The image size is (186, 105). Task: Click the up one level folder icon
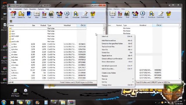point(11,21)
